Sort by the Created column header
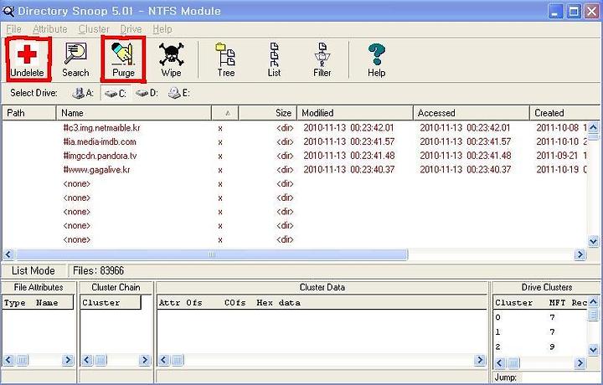The width and height of the screenshot is (603, 385). [564, 113]
